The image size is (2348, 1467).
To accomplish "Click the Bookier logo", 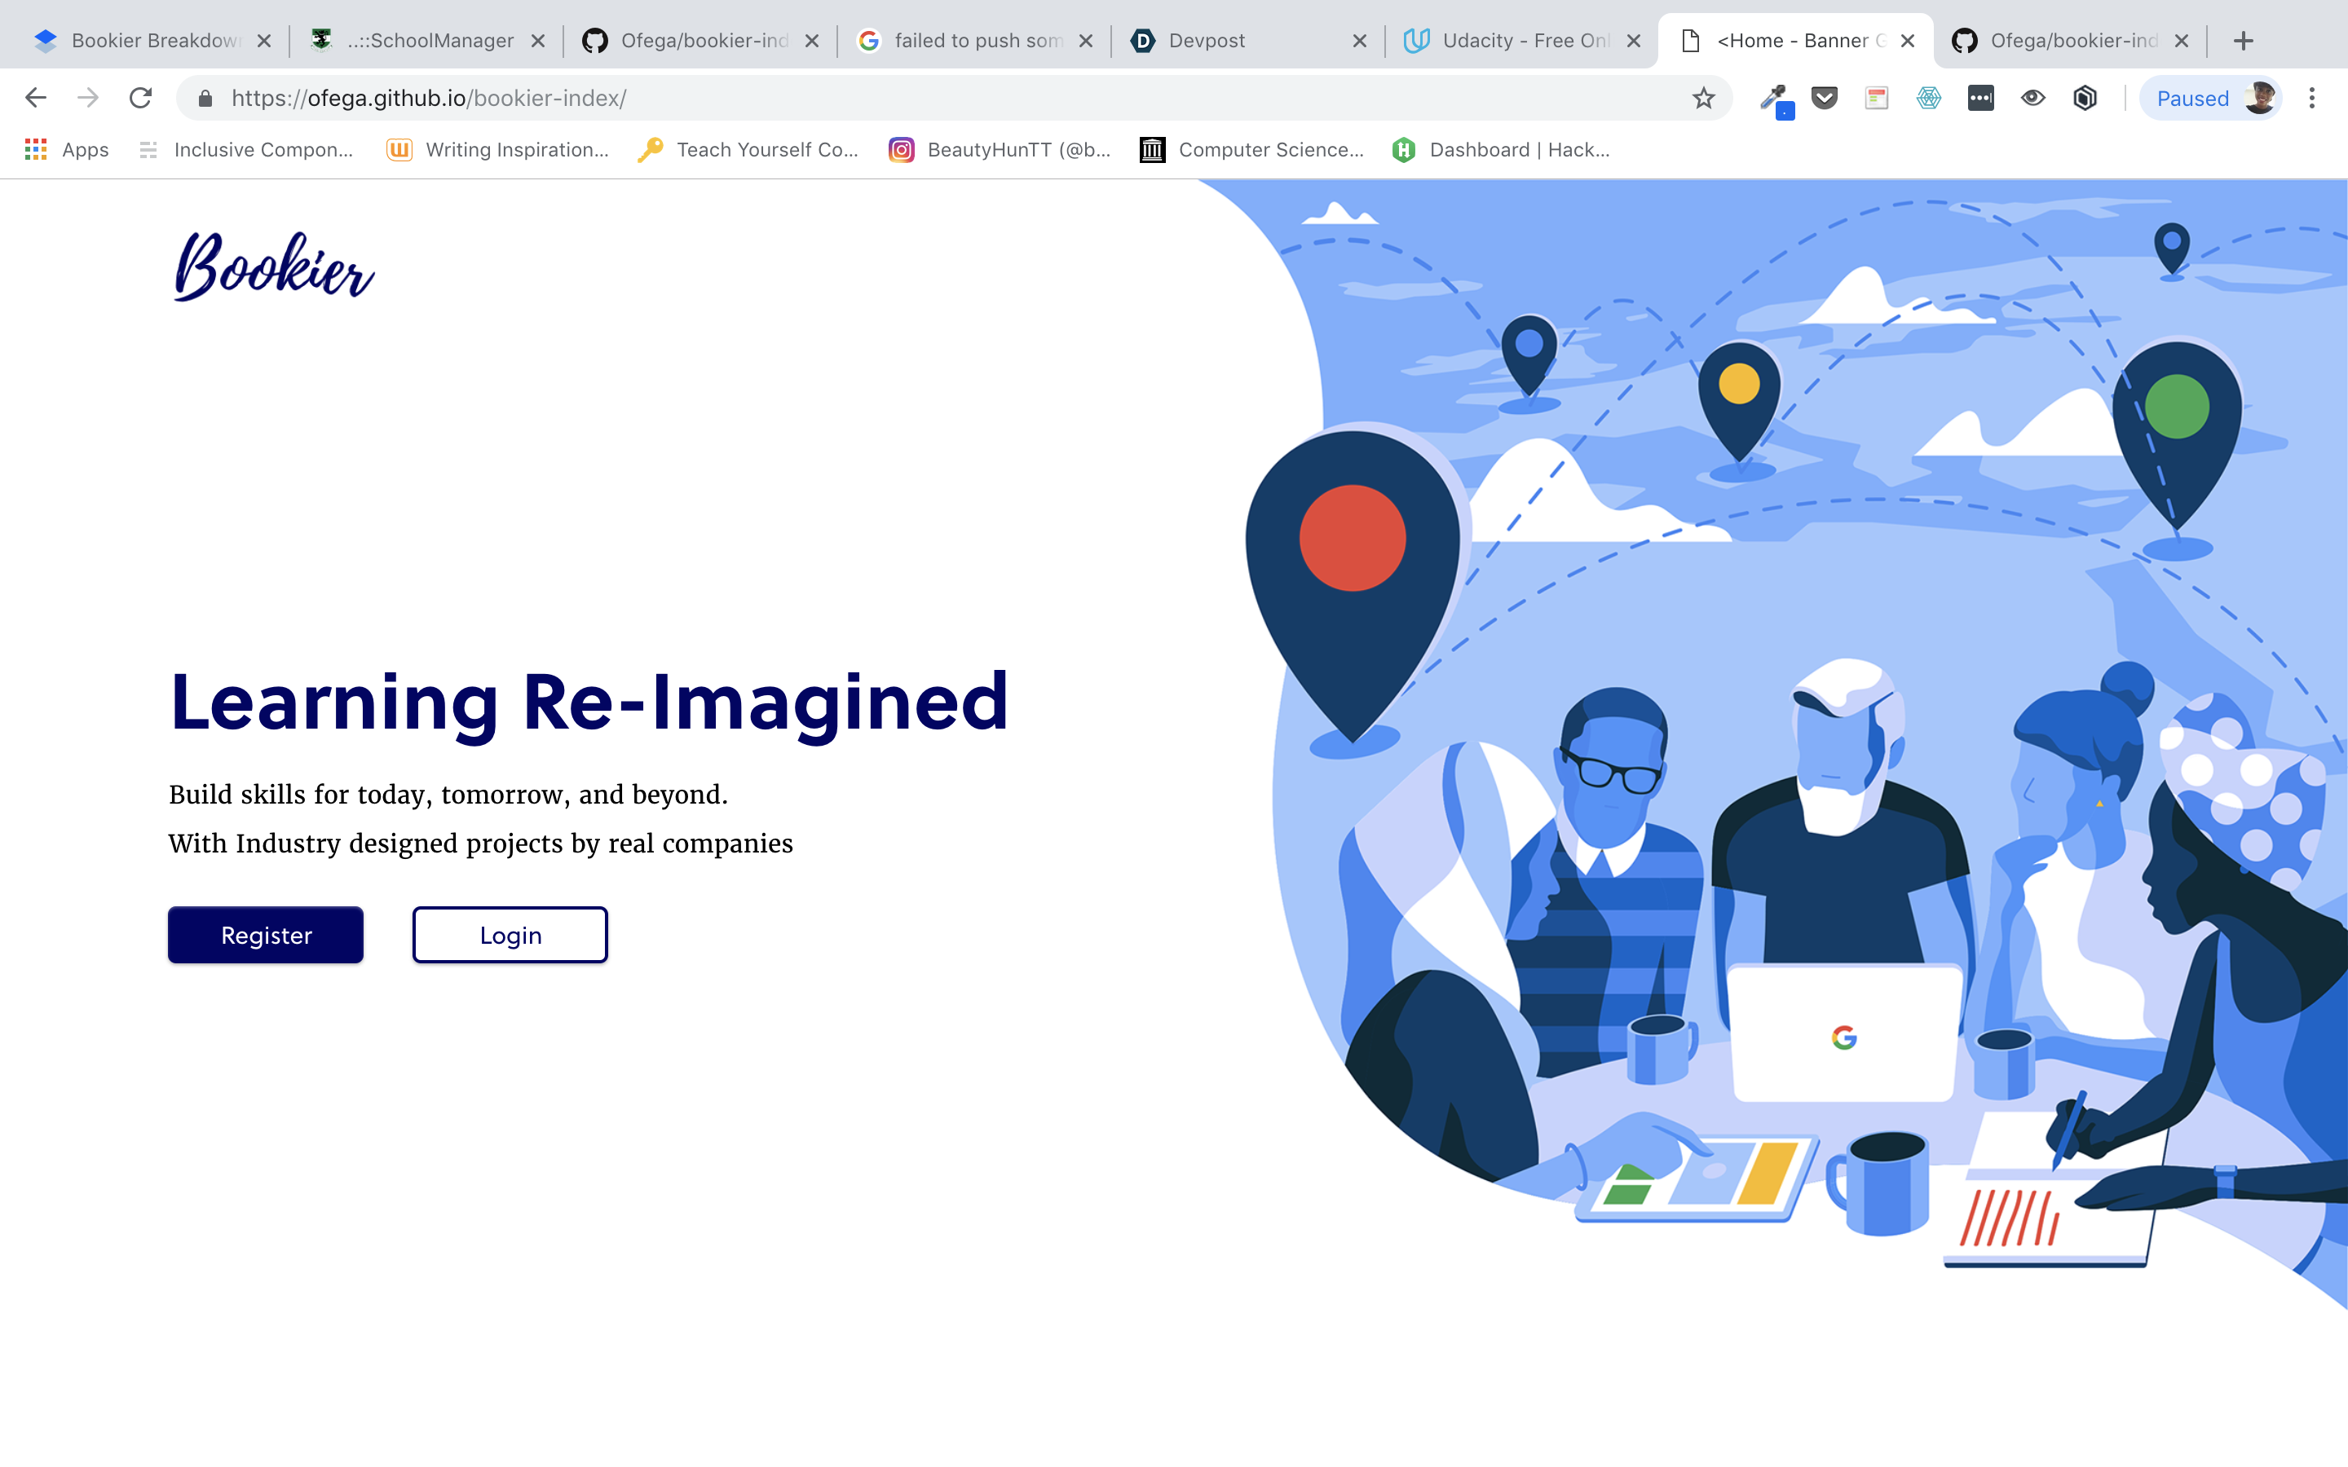I will 275,267.
